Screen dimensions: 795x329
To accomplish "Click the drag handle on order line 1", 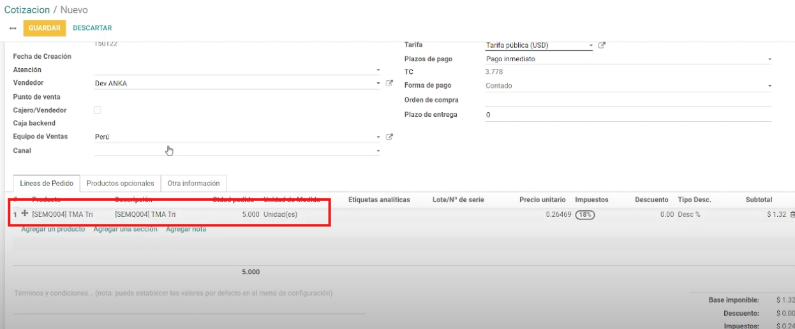I will (x=25, y=214).
